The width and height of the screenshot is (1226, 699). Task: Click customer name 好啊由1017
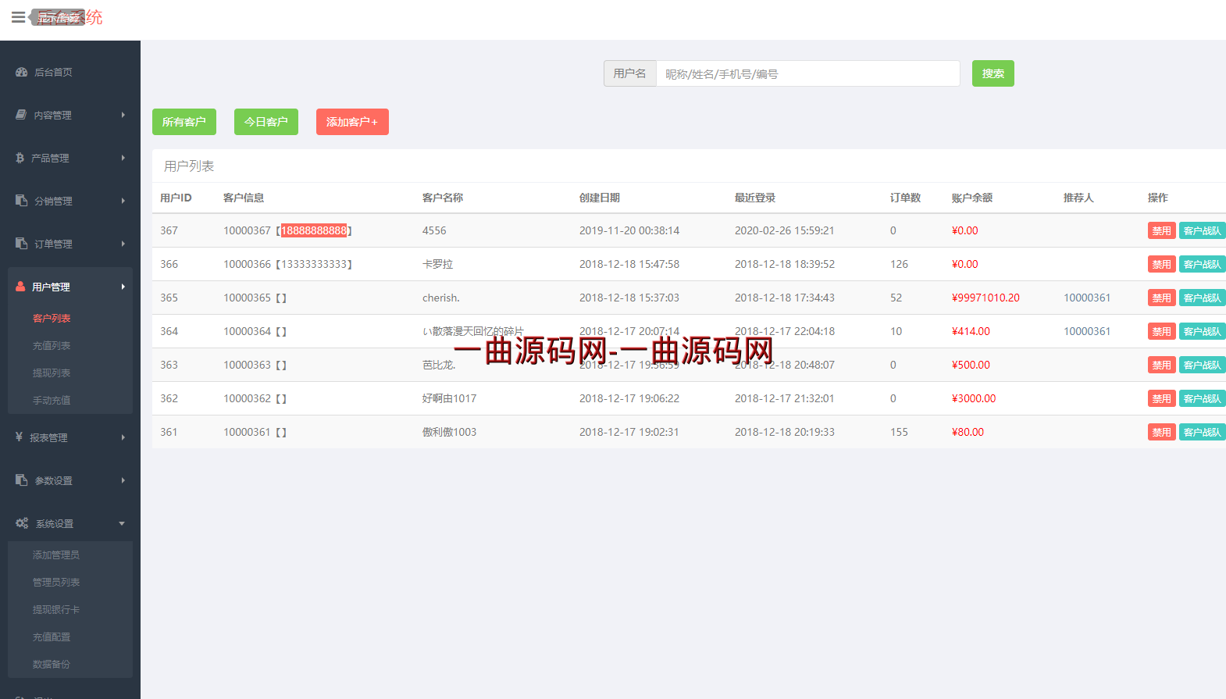pyautogui.click(x=449, y=398)
